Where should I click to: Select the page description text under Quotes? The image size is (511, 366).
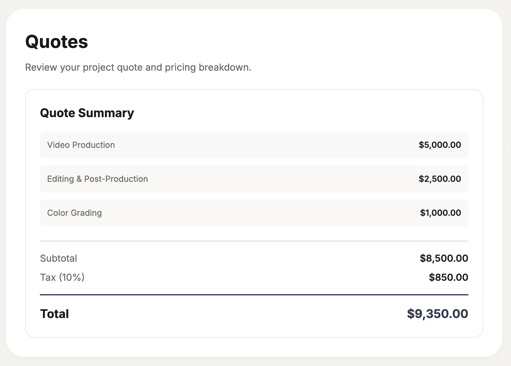pyautogui.click(x=138, y=67)
